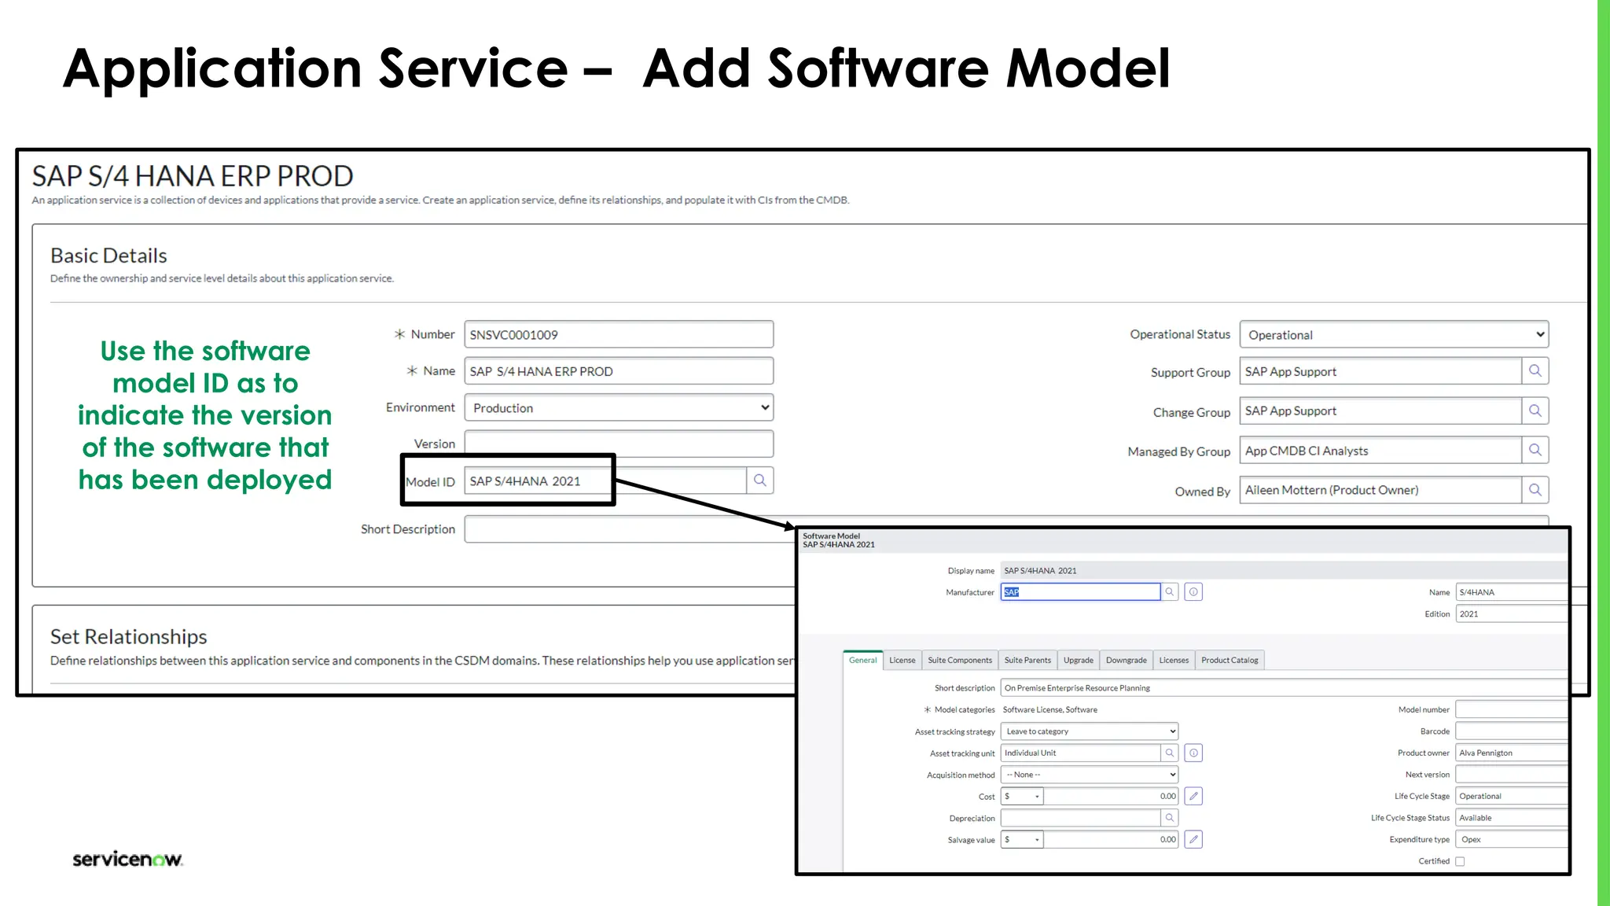
Task: Click the Life Cycle Stage field Operational
Action: tap(1511, 797)
